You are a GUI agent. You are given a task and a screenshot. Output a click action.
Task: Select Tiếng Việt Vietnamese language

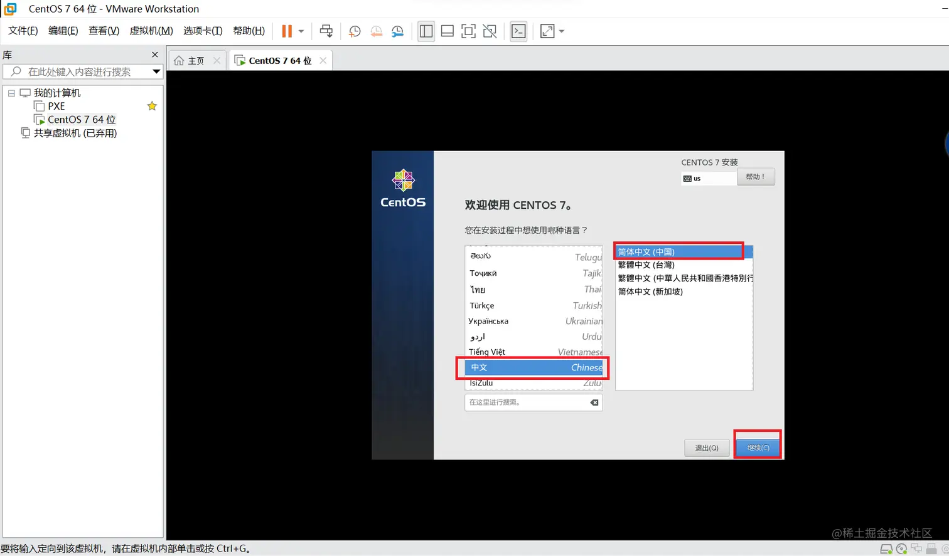[534, 352]
